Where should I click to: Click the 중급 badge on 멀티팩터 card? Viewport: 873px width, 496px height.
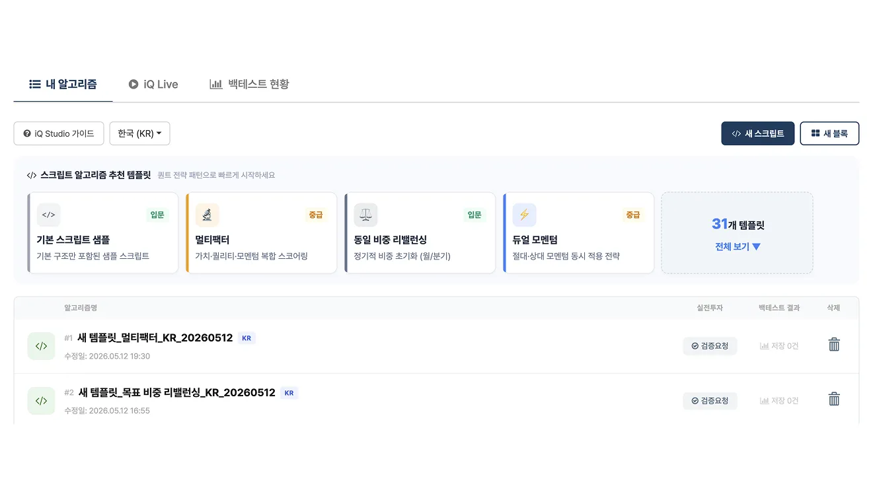click(x=316, y=215)
